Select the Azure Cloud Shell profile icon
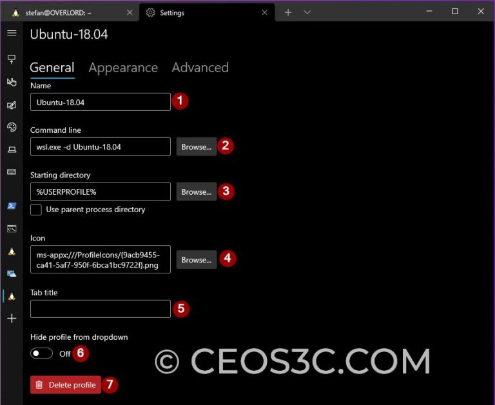This screenshot has height=405, width=495. pyautogui.click(x=12, y=273)
